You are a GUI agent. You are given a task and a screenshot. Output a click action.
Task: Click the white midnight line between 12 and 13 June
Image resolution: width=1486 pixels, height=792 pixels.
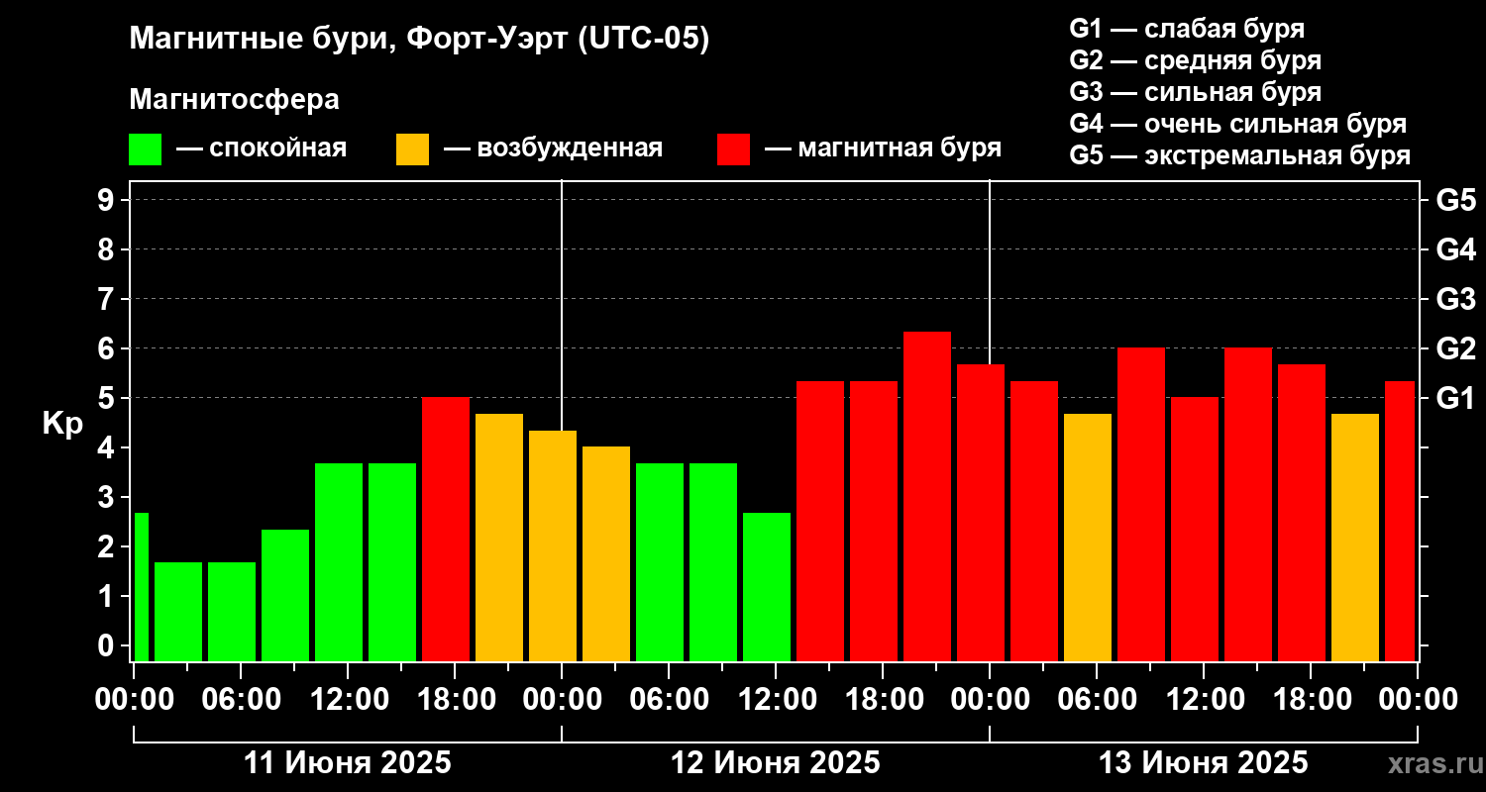click(x=990, y=272)
